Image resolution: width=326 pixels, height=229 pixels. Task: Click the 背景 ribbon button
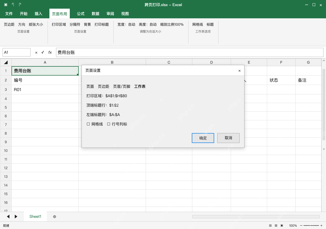click(x=87, y=24)
